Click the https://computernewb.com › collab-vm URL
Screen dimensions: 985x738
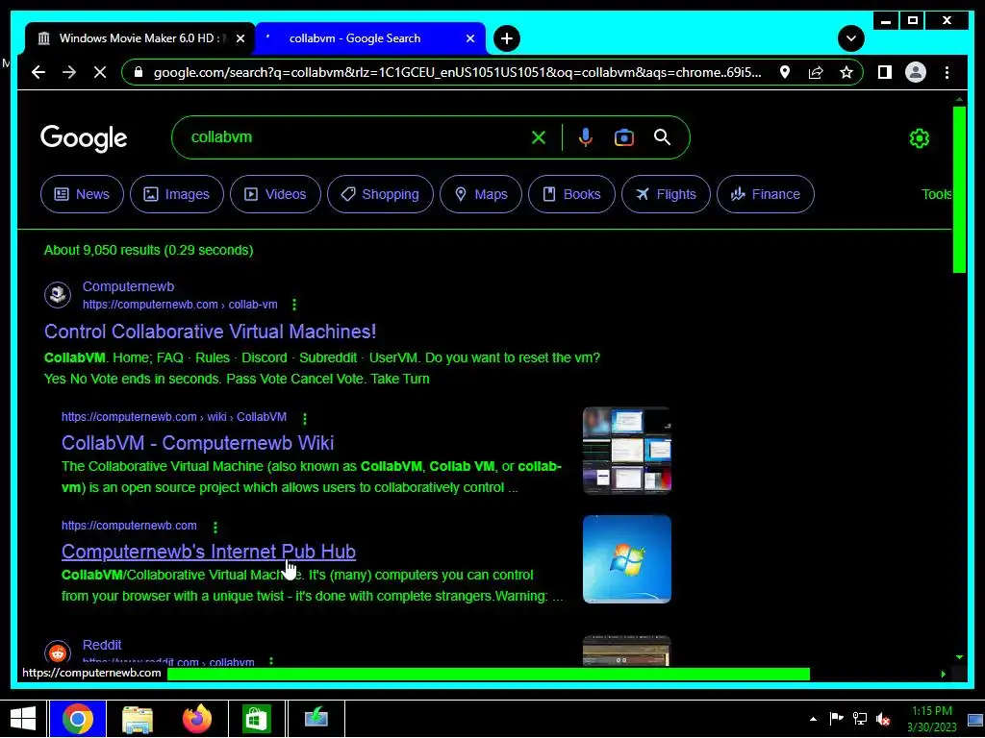[x=180, y=305]
